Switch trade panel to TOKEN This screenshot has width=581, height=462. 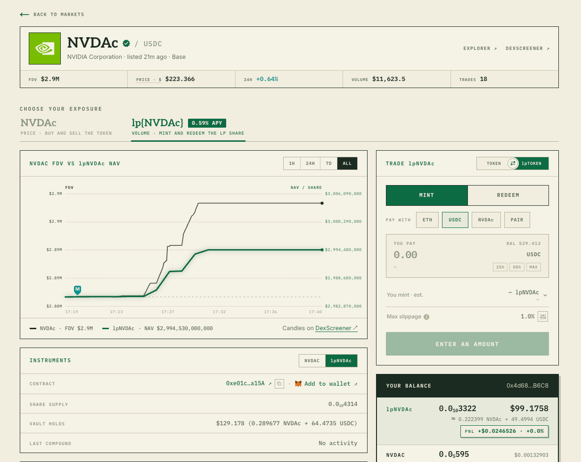click(493, 163)
